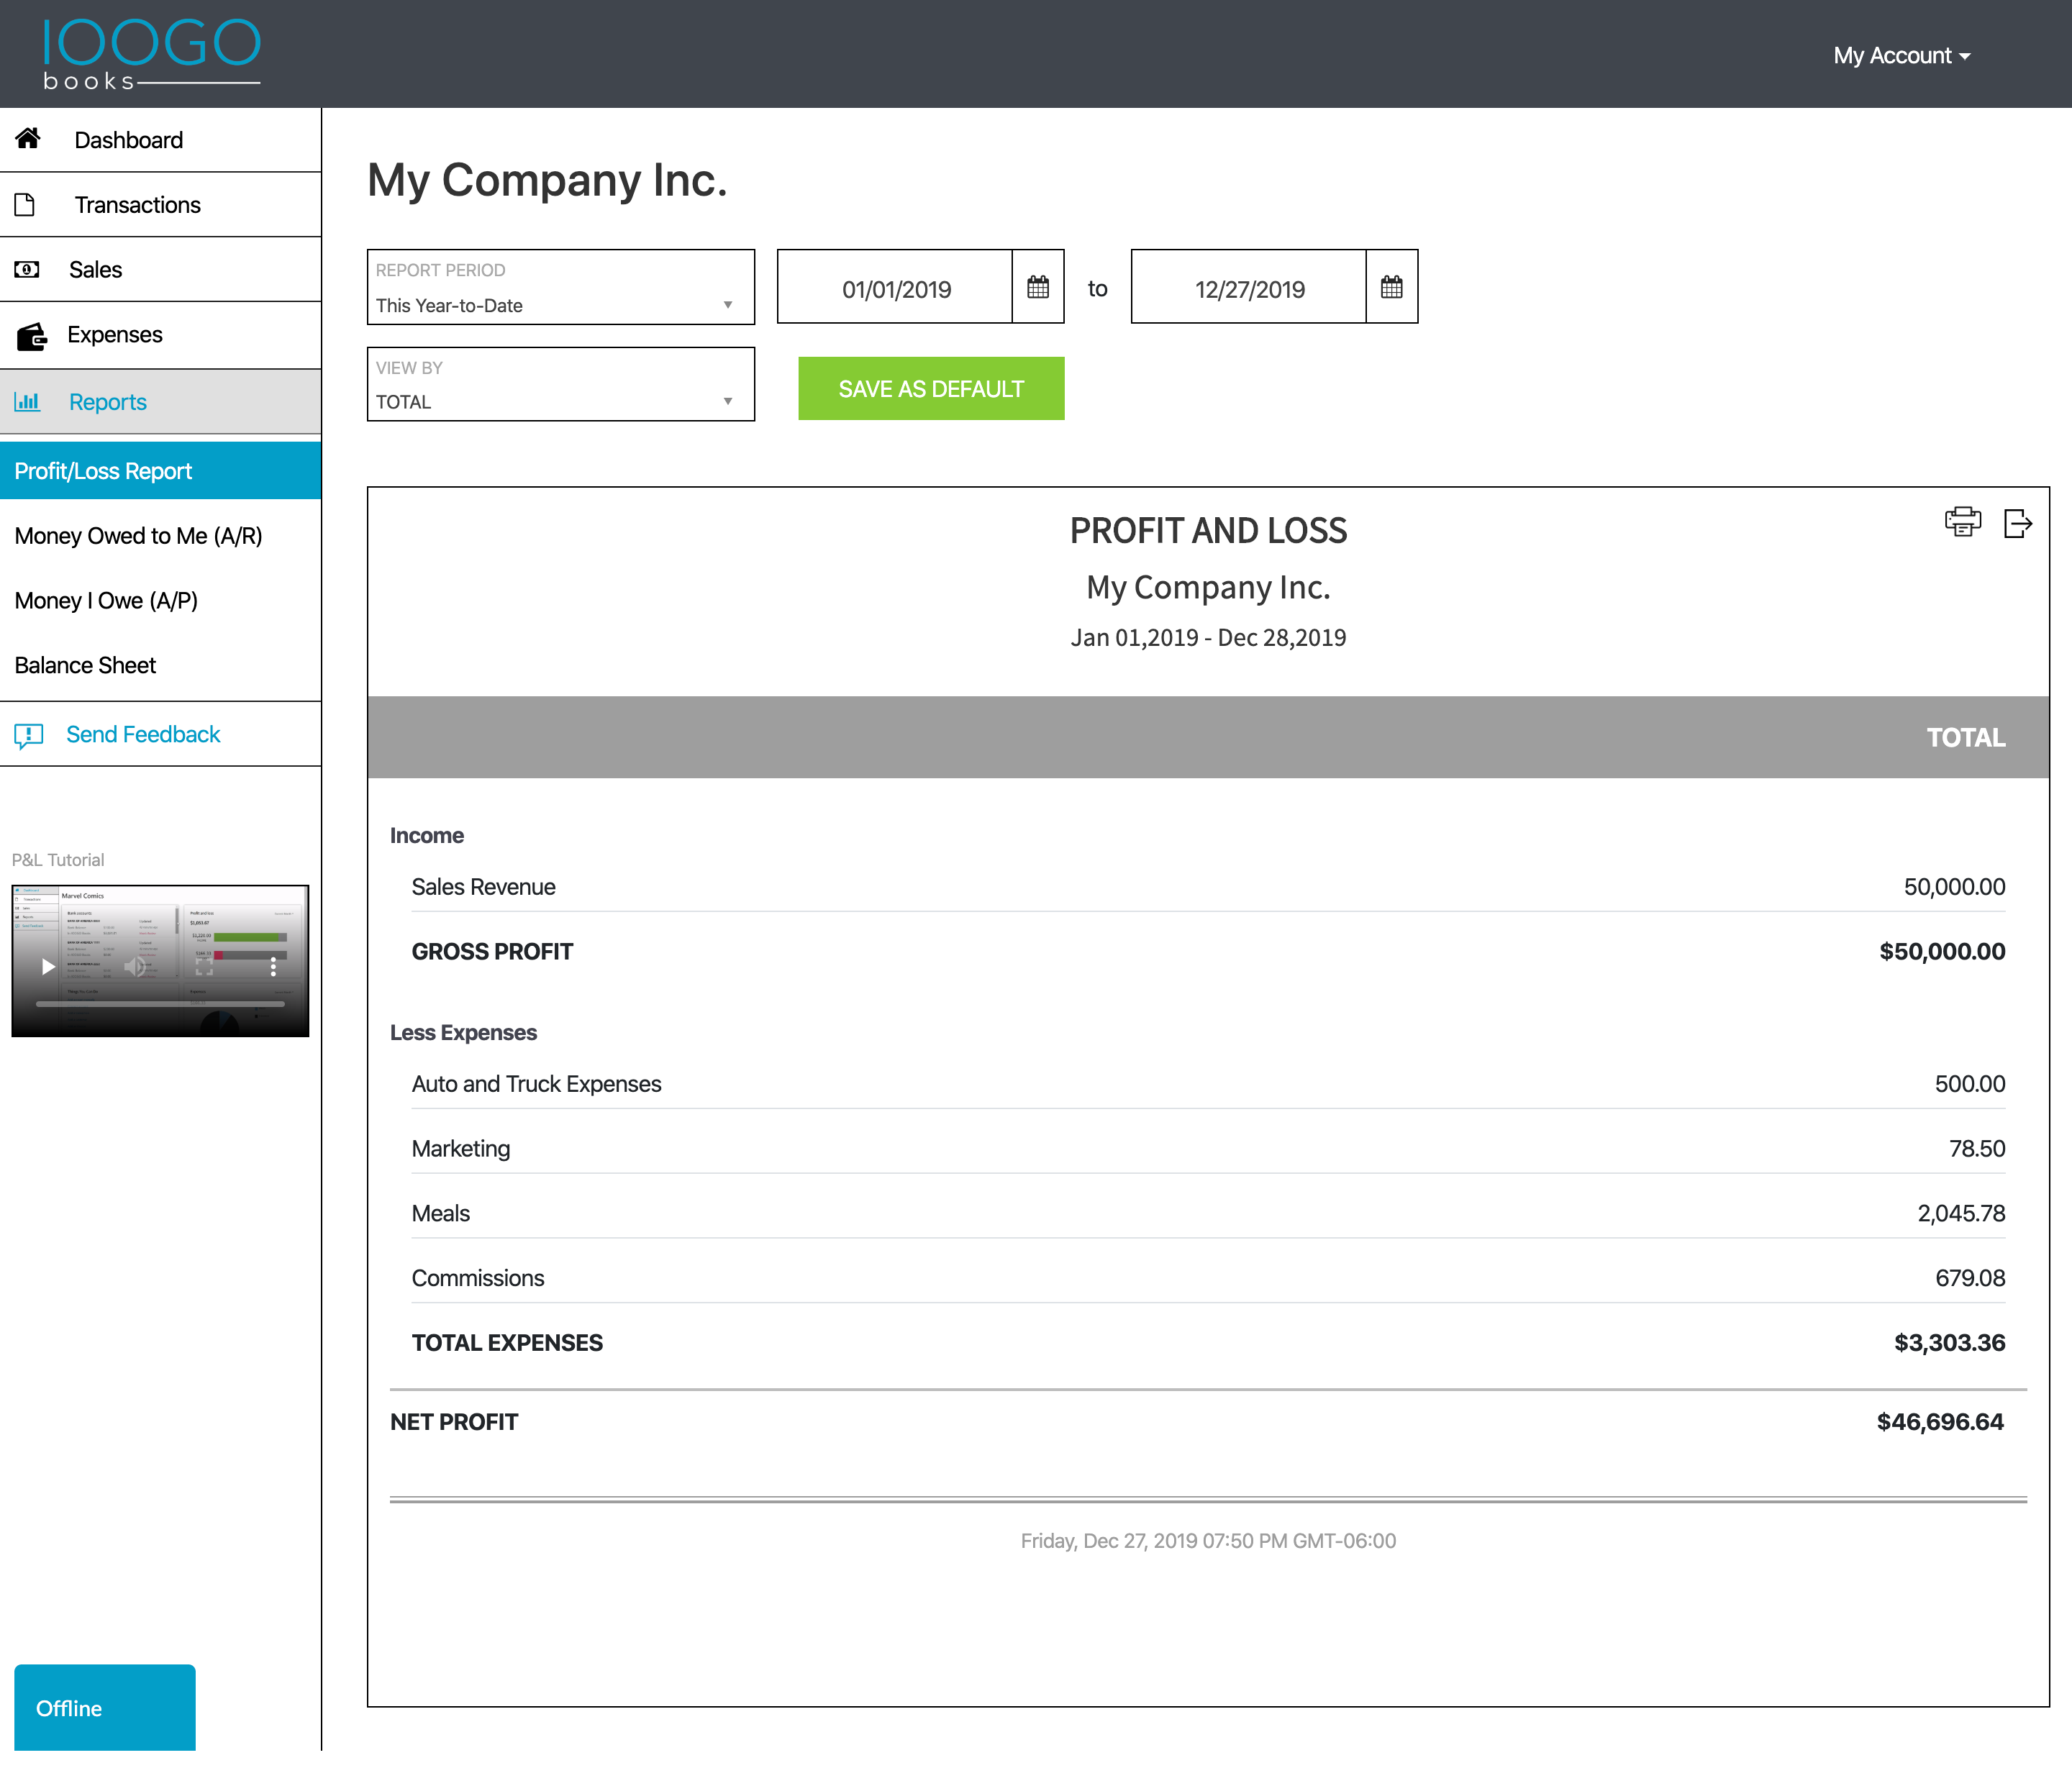
Task: Seek the tutorial video progress bar
Action: pos(160,1003)
